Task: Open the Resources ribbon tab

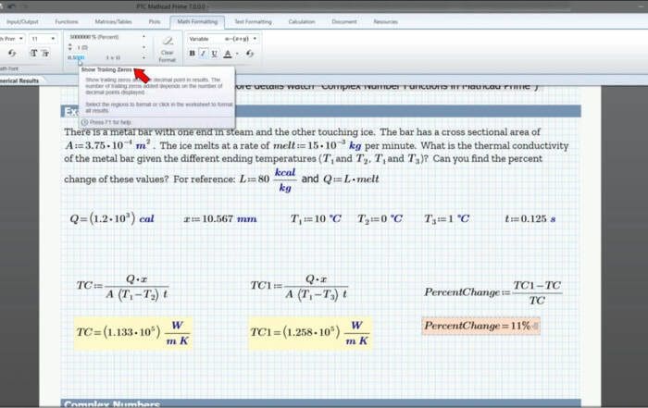Action: [386, 22]
